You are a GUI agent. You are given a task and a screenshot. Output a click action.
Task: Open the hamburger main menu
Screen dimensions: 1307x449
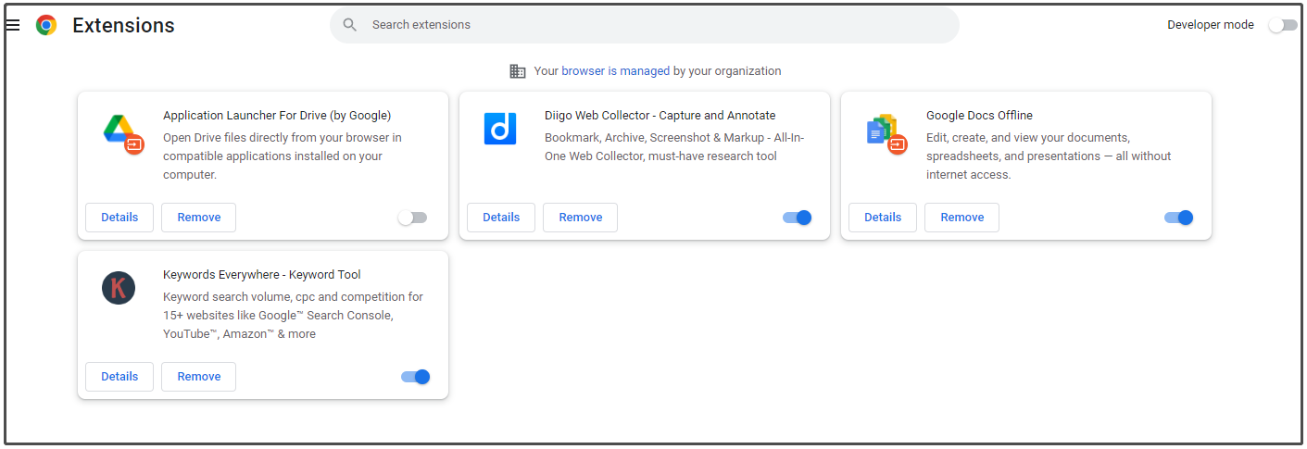(13, 25)
